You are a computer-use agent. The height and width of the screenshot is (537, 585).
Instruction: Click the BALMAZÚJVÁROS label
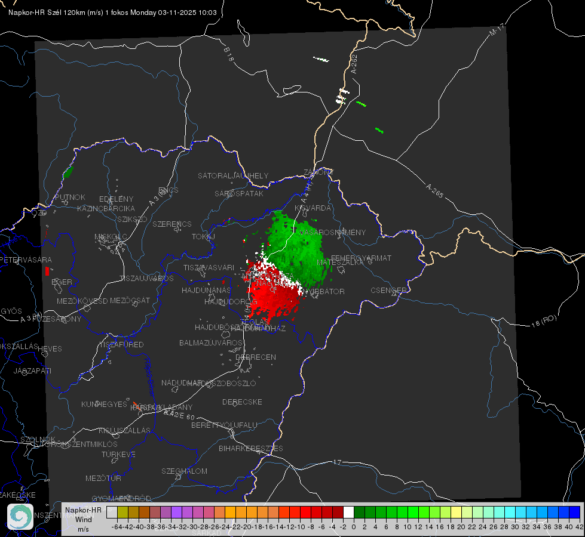(211, 342)
